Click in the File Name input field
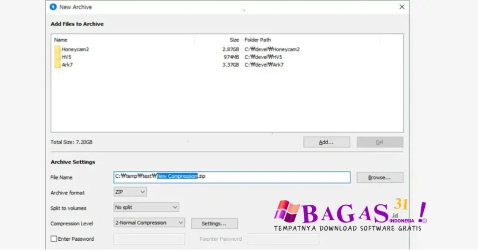Image resolution: width=478 pixels, height=251 pixels. pyautogui.click(x=232, y=177)
